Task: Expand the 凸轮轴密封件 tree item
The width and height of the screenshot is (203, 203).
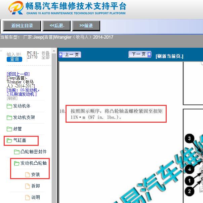Action: coord(34,152)
